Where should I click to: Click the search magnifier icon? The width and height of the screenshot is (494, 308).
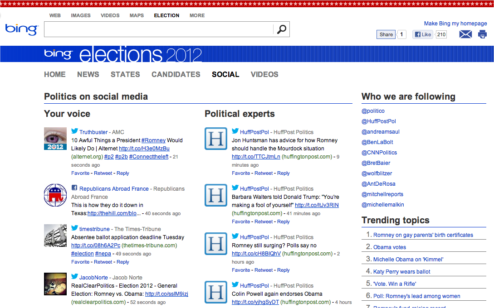point(282,29)
